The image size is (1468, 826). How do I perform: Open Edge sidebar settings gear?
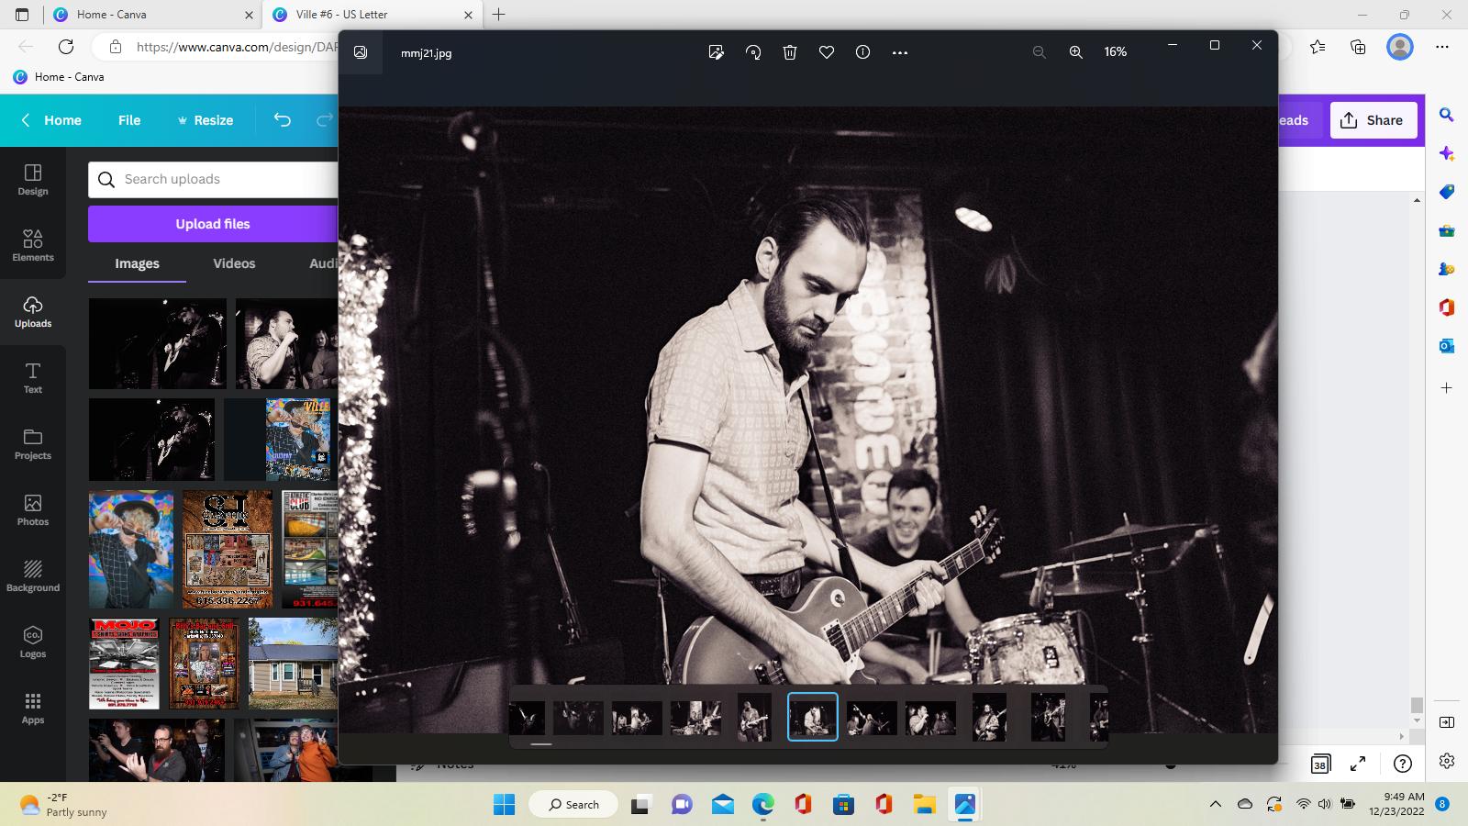[x=1447, y=761]
